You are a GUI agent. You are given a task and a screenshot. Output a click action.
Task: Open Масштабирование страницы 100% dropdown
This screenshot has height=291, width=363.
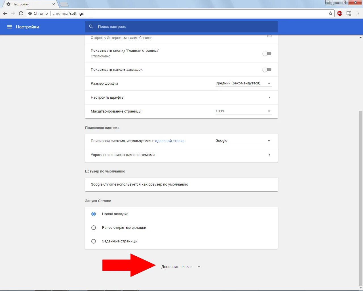(244, 111)
